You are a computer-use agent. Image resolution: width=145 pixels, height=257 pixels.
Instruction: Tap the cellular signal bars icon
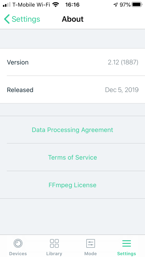pyautogui.click(x=7, y=5)
